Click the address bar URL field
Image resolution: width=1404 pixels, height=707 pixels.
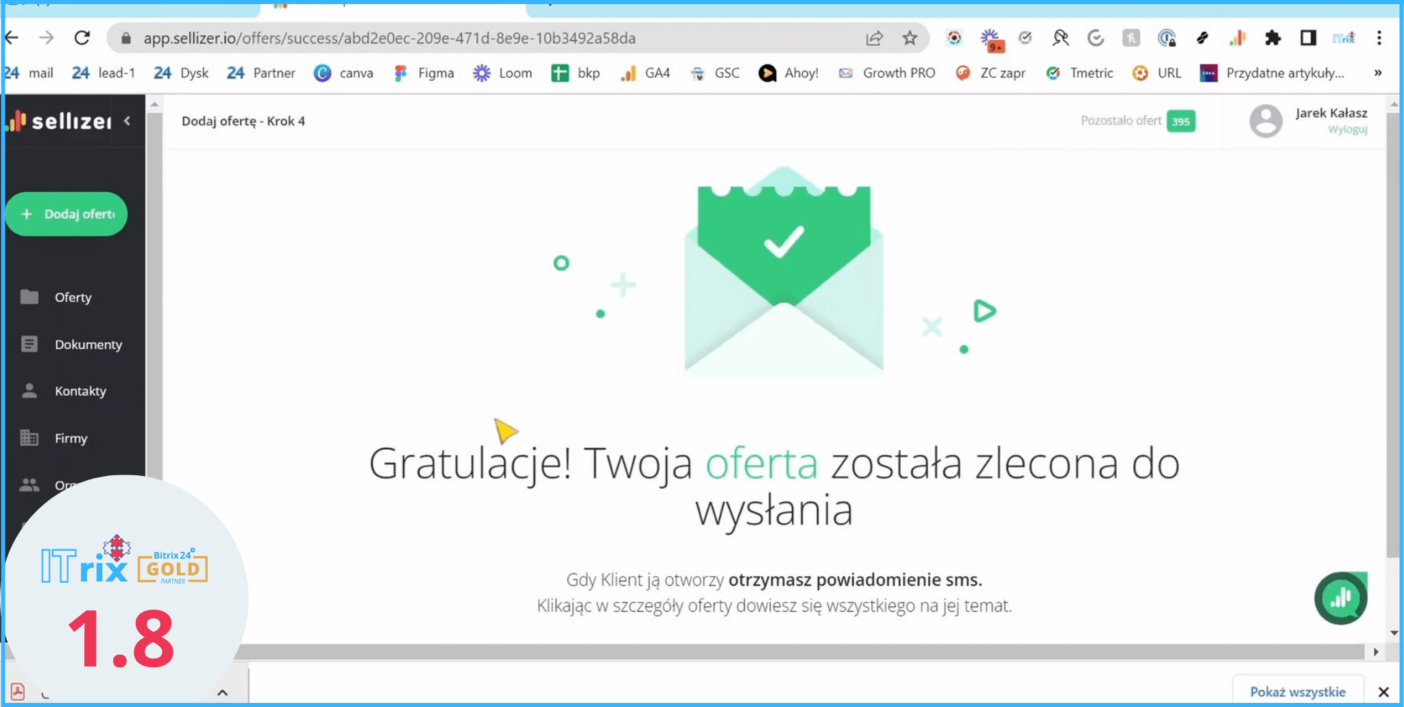click(x=480, y=38)
